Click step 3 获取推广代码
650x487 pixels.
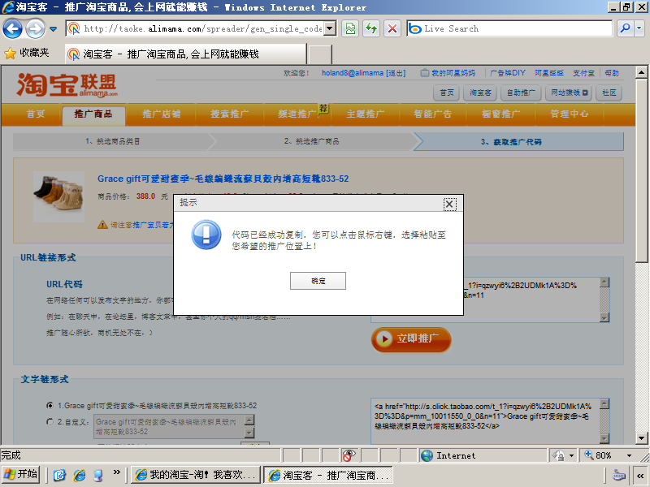click(x=519, y=141)
